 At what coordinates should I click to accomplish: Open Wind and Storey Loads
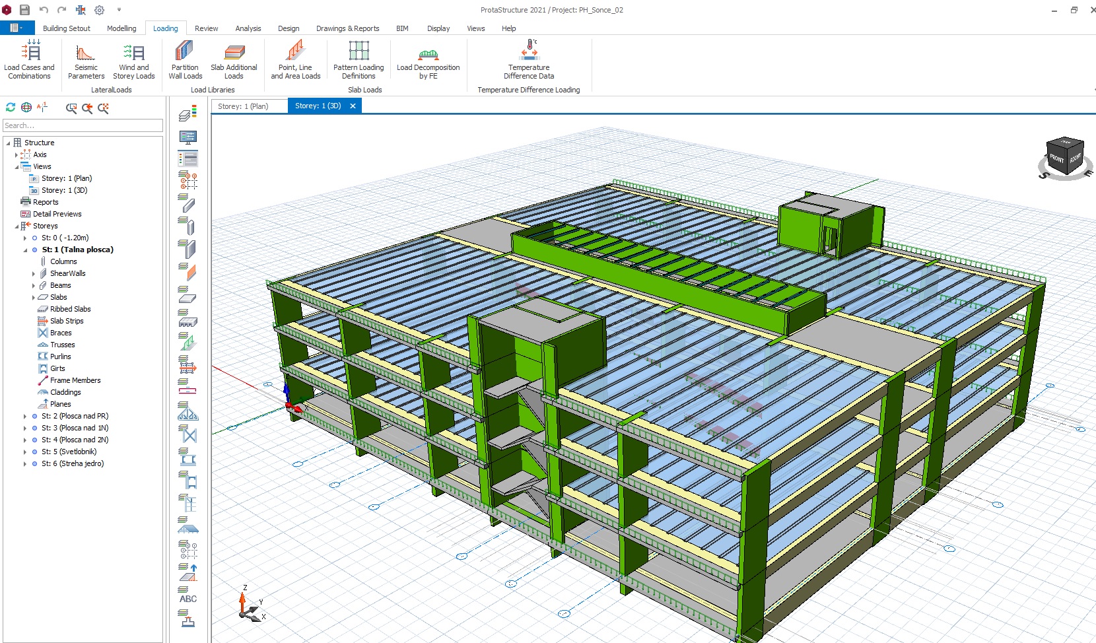pos(133,59)
